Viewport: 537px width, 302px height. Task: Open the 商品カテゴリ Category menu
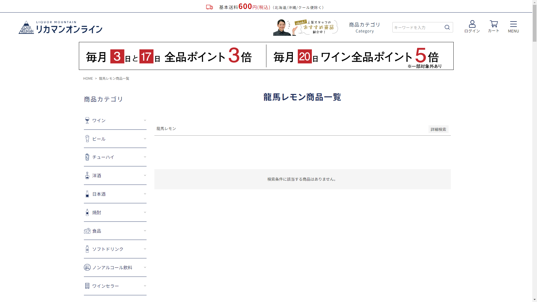point(364,27)
